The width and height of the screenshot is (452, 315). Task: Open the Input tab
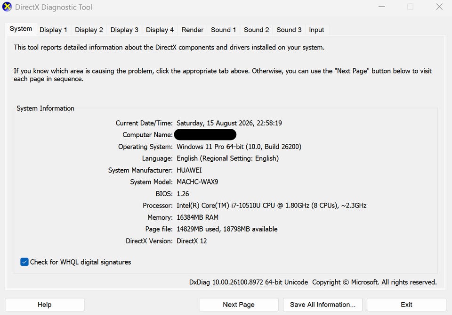point(316,30)
